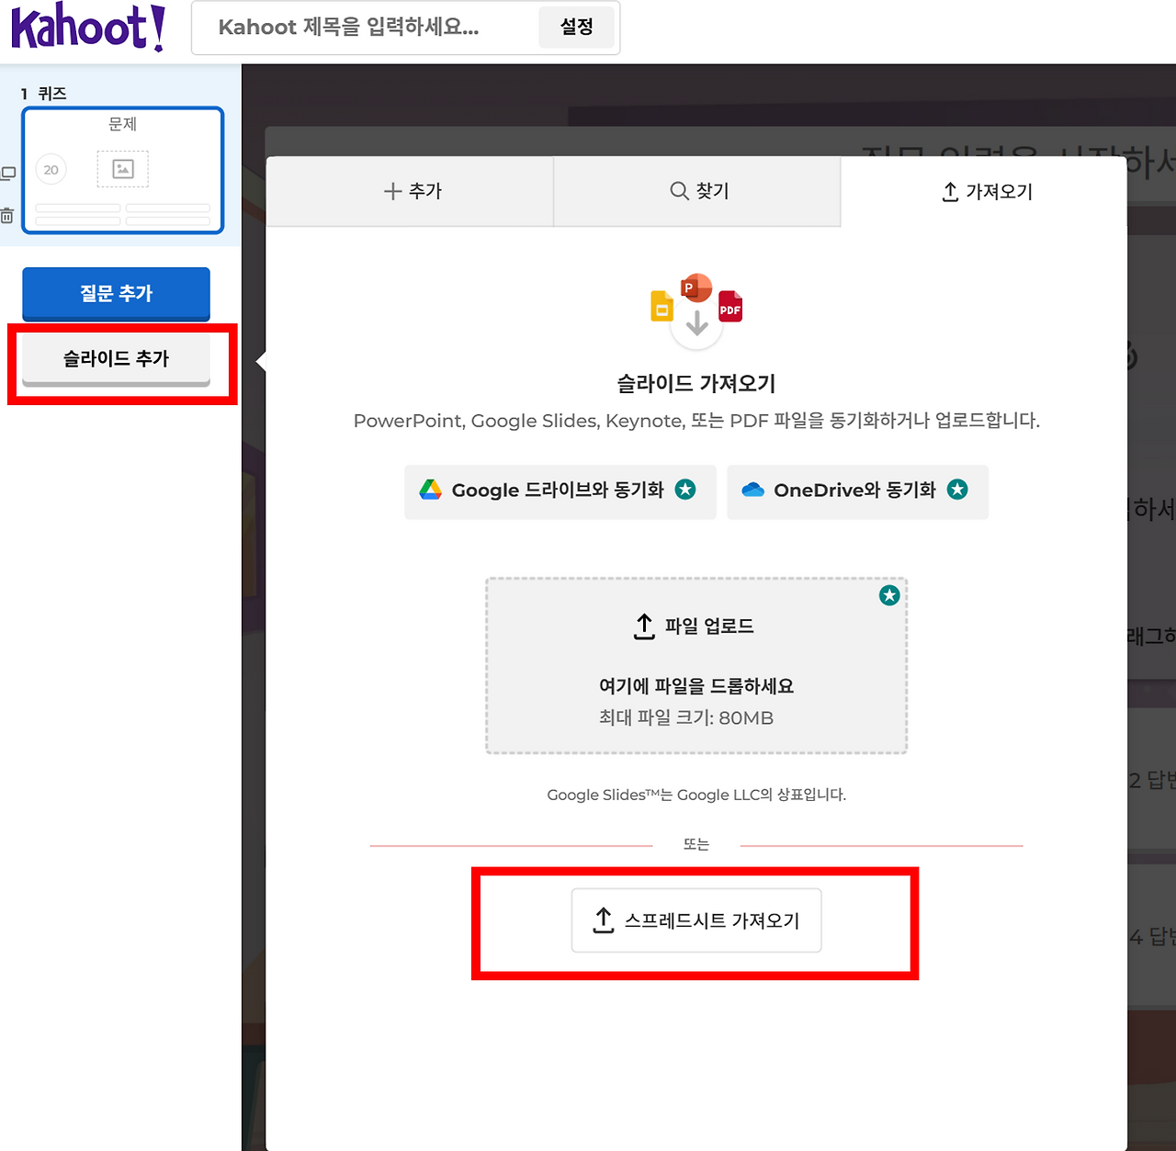Click the Google Slides trademark notice text
The image size is (1176, 1151).
pos(696,795)
